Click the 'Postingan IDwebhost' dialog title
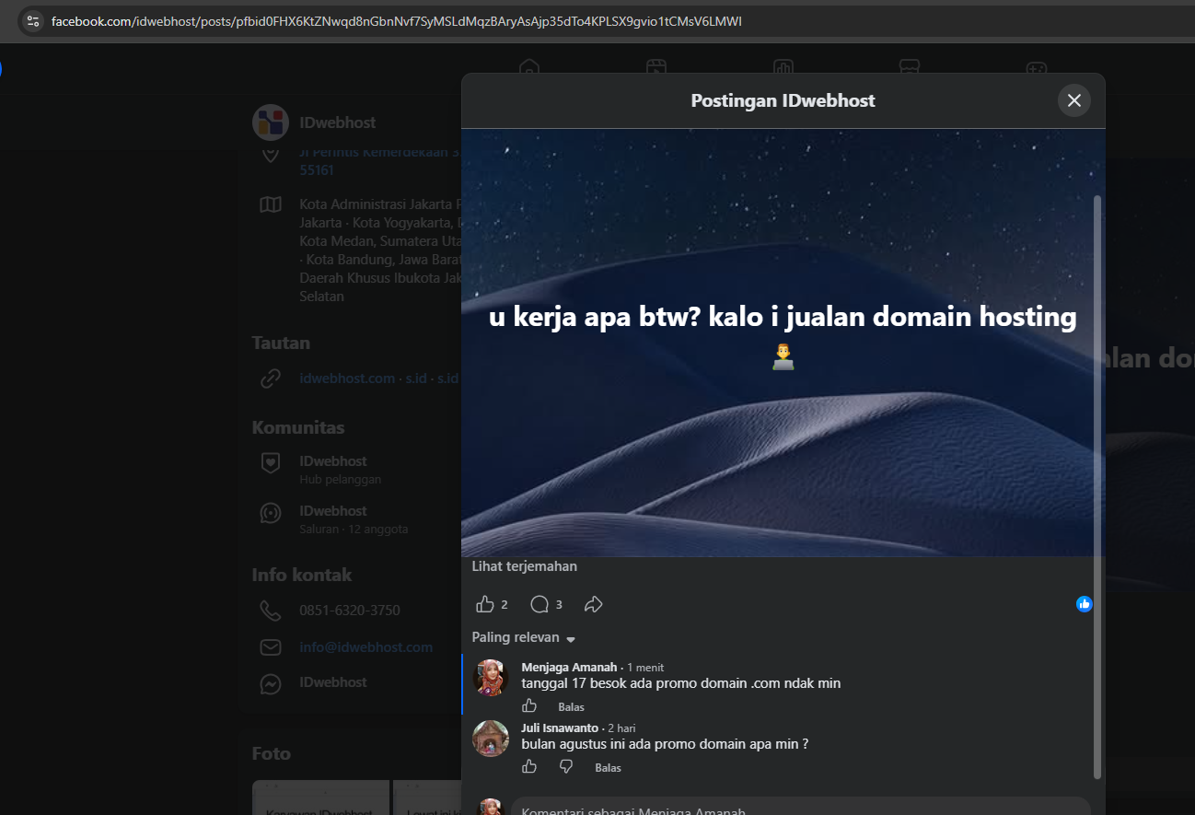Viewport: 1195px width, 815px height. pos(783,100)
